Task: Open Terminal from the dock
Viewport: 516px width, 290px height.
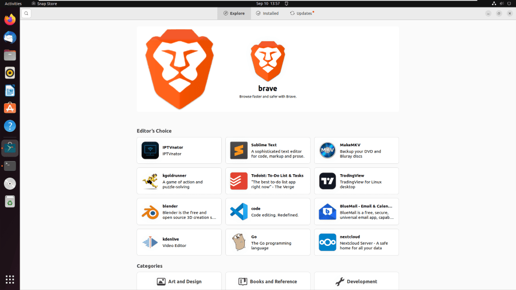Action: (10, 166)
